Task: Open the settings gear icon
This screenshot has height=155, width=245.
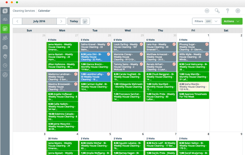Action: (x=238, y=11)
